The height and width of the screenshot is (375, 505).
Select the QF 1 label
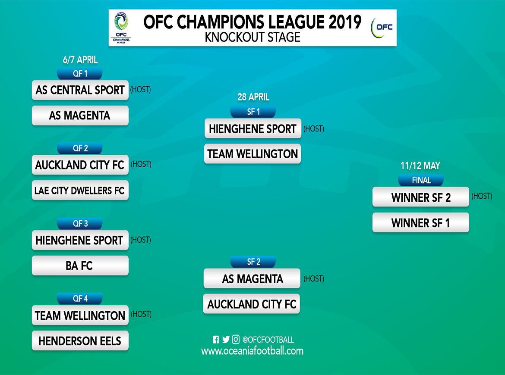point(80,74)
